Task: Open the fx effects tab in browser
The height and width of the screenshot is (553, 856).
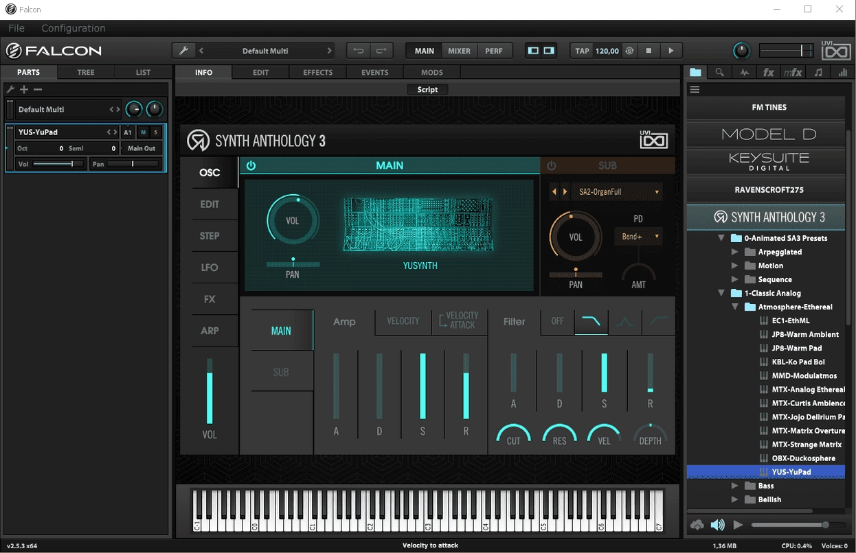Action: coord(769,72)
